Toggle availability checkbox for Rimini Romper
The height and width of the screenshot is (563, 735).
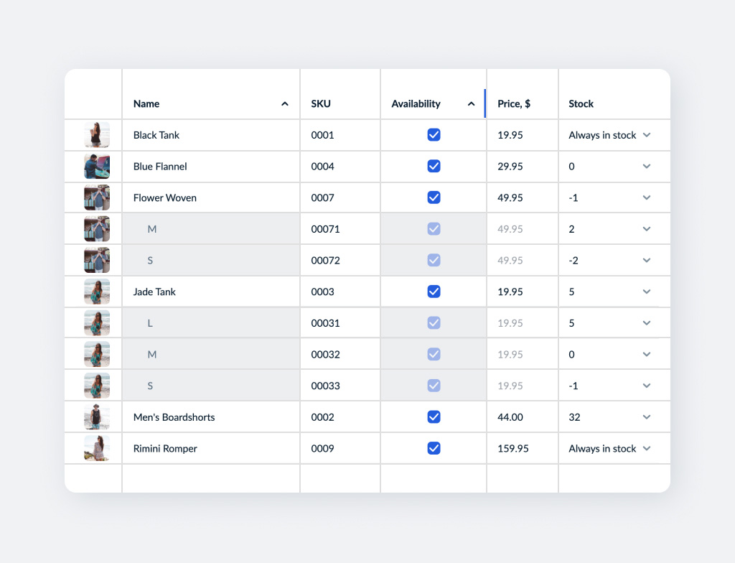[434, 449]
